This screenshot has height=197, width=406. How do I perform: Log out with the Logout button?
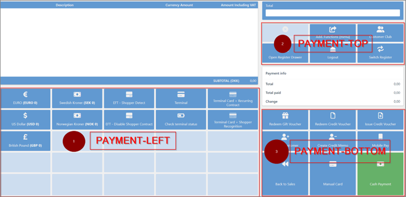(x=333, y=53)
